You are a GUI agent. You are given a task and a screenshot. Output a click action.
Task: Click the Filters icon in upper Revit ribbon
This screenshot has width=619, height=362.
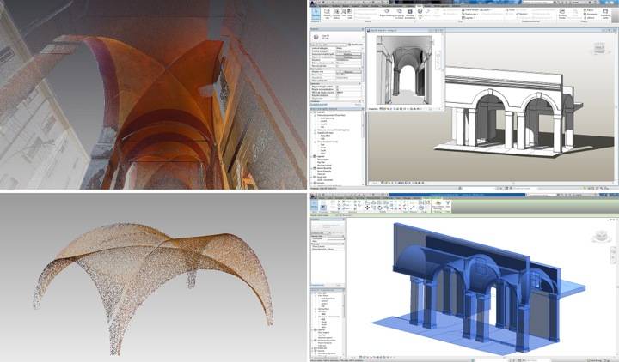click(343, 12)
